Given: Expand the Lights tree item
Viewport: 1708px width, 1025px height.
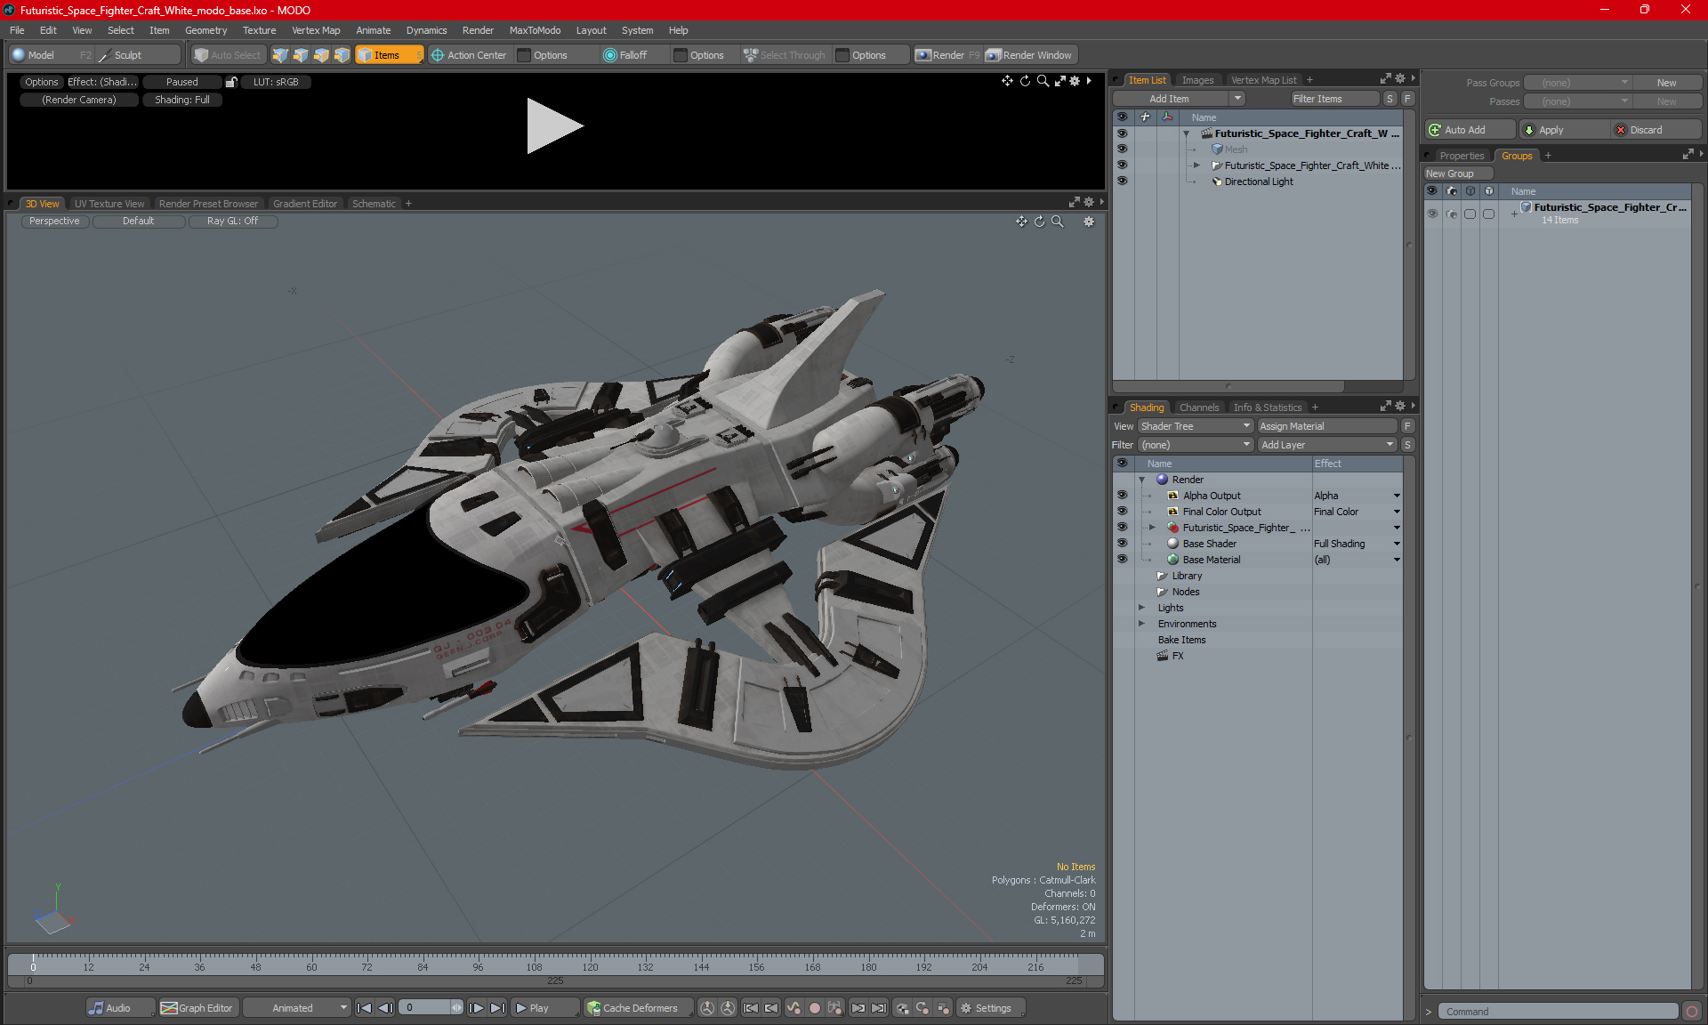Looking at the screenshot, I should point(1140,607).
